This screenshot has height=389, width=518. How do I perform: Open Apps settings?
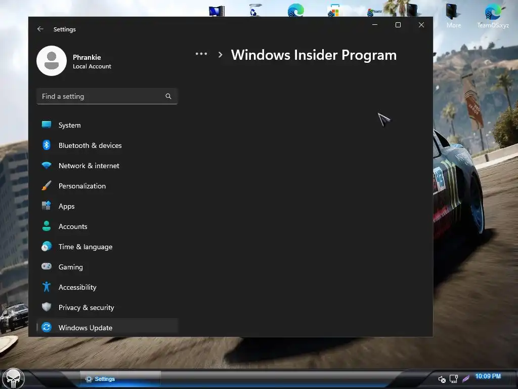tap(107, 206)
